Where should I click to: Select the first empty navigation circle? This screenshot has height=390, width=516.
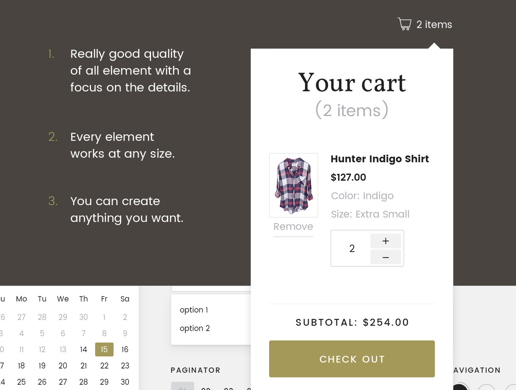pyautogui.click(x=486, y=387)
